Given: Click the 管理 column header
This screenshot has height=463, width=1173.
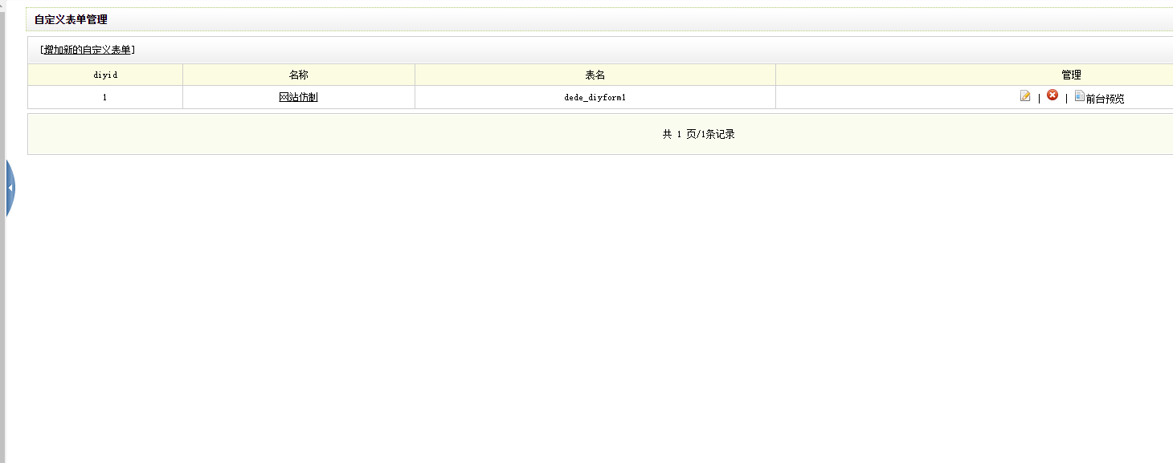Looking at the screenshot, I should click(1071, 75).
